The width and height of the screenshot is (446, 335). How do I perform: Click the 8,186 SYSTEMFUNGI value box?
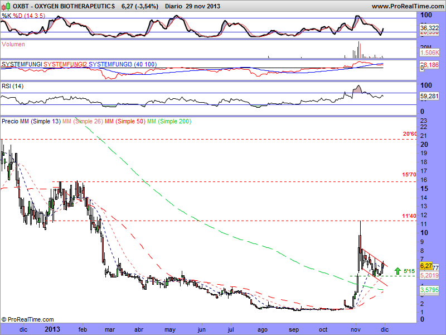(x=431, y=65)
